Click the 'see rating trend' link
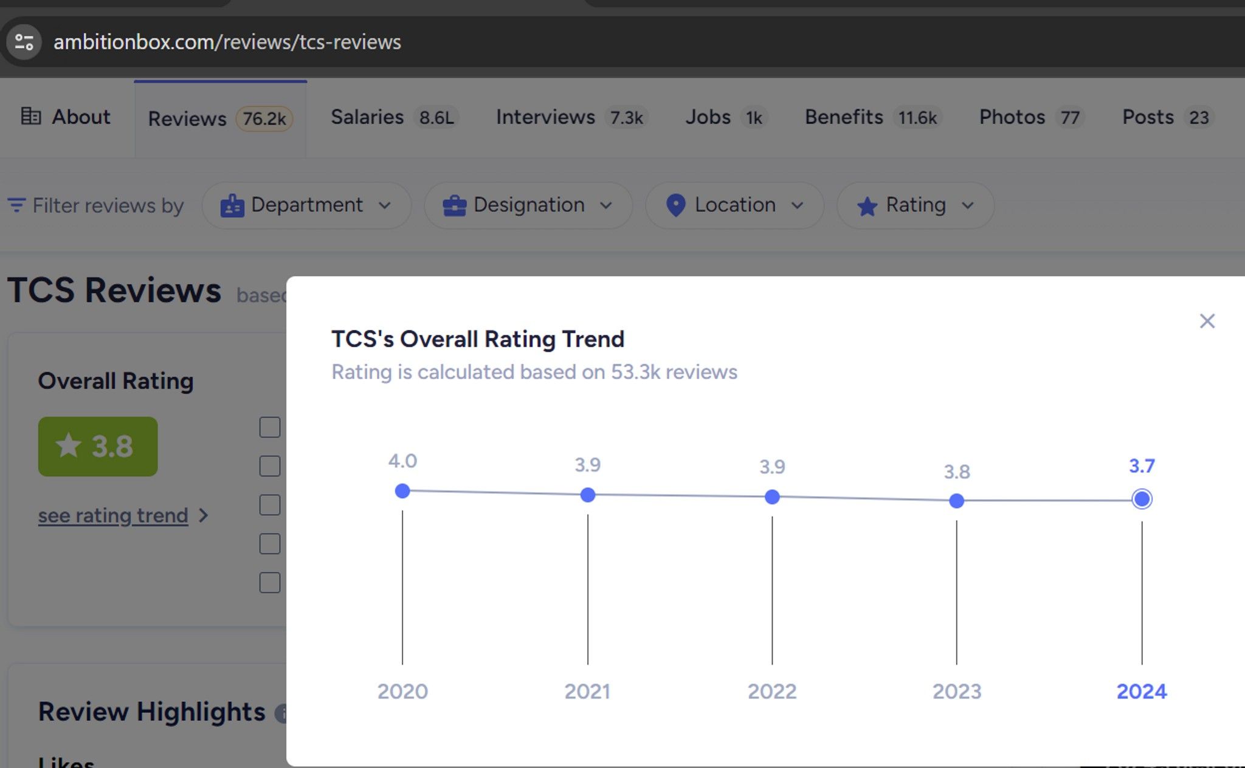Image resolution: width=1245 pixels, height=768 pixels. (x=113, y=515)
